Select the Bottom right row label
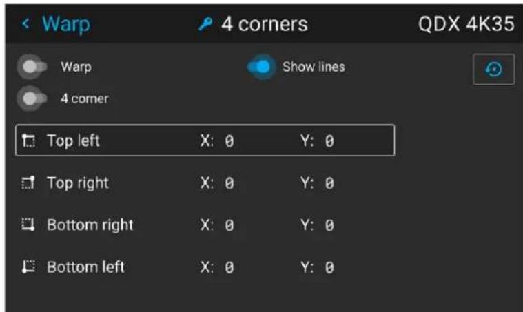Screen dimensions: 523x312 point(90,225)
